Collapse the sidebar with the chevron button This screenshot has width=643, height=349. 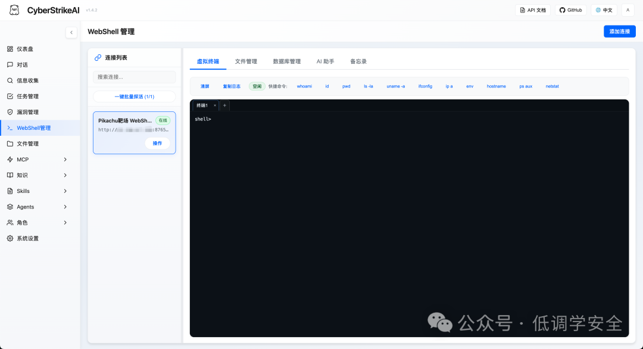[x=71, y=32]
